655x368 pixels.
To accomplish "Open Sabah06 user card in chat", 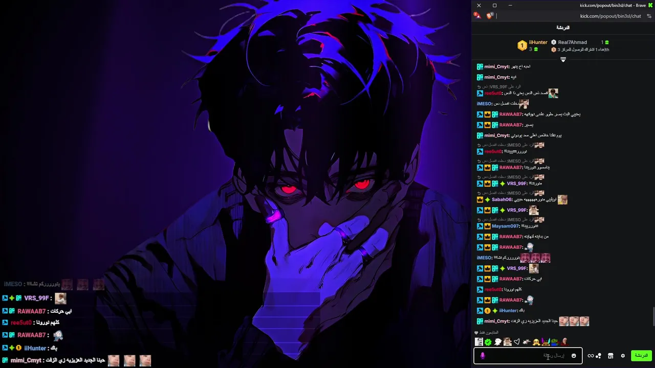I will (x=502, y=200).
